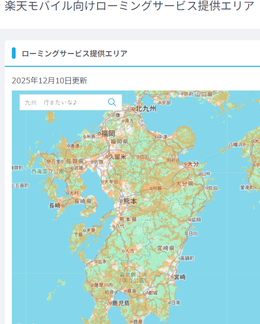Click the 唐津 label on map
Image resolution: width=260 pixels, height=324 pixels.
tap(75, 146)
